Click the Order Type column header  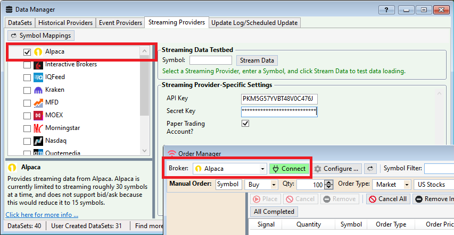[x=391, y=224]
